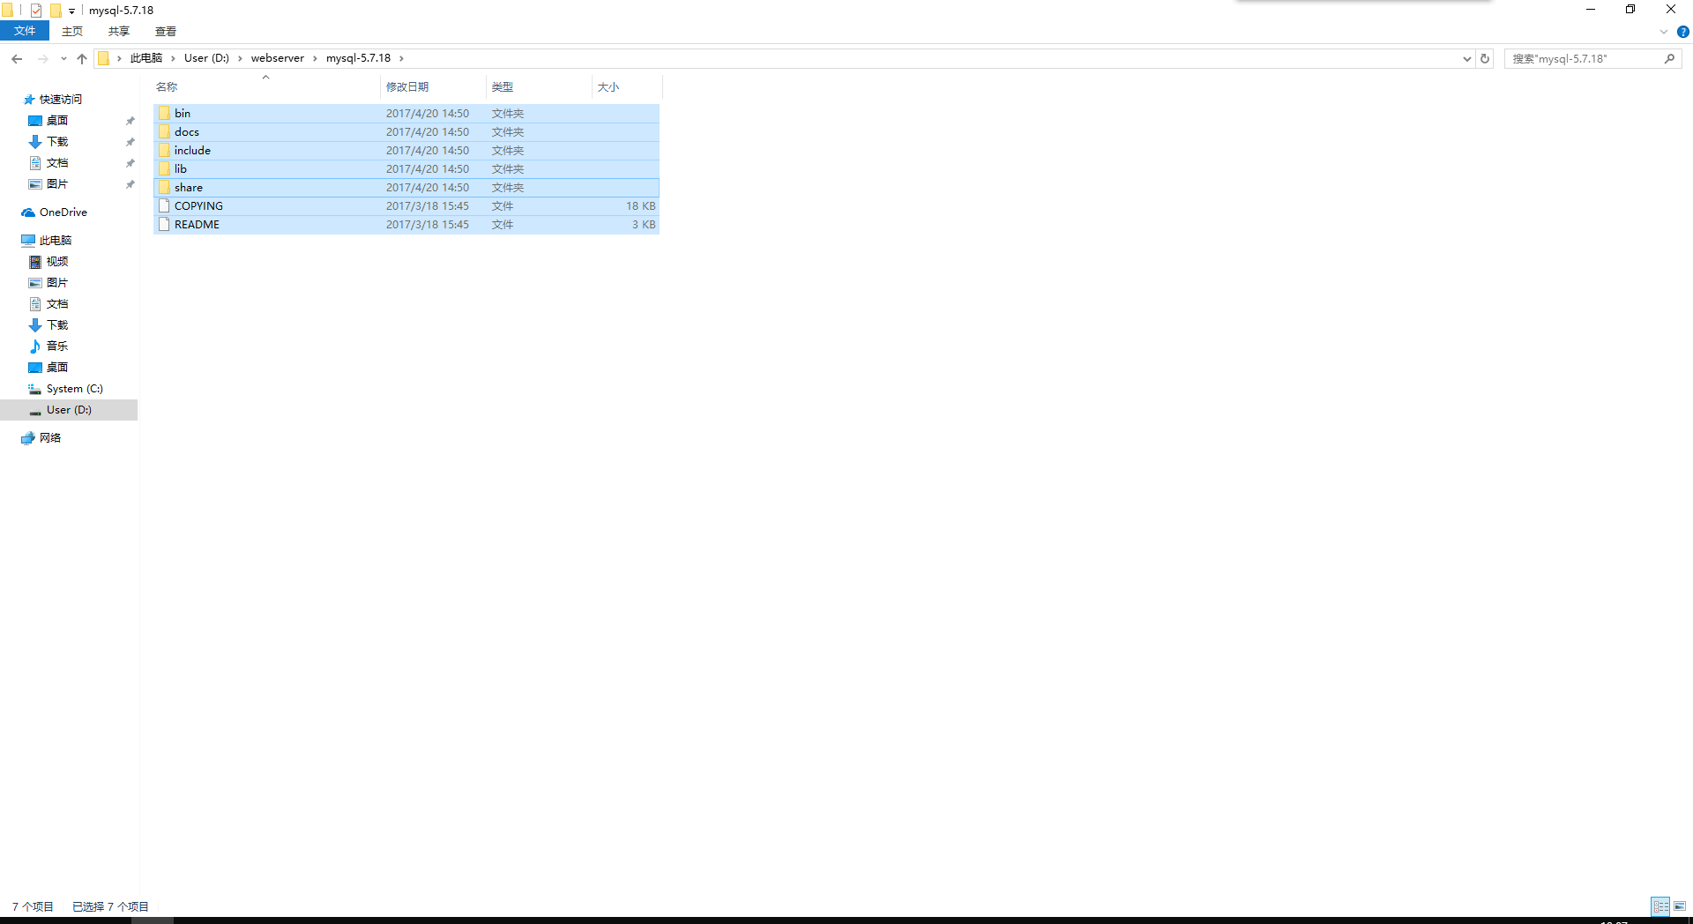Navigate to User (D:) in breadcrumb
Screen dimensions: 1693x924
click(x=206, y=58)
